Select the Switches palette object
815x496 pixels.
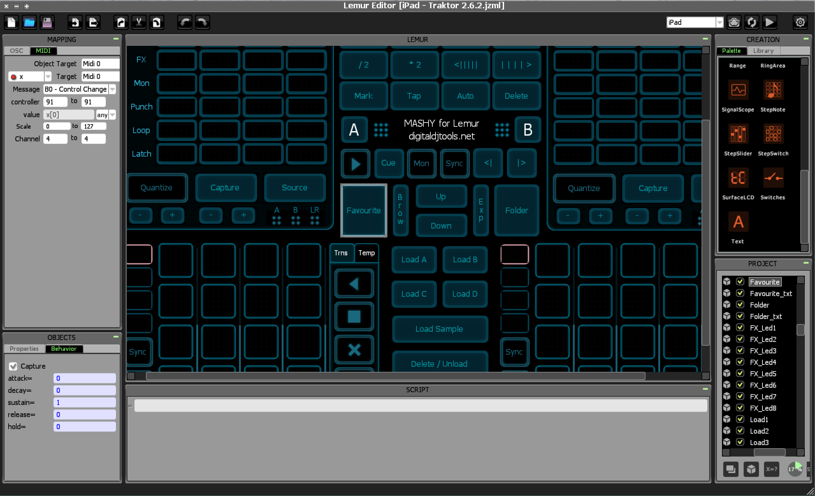[773, 178]
